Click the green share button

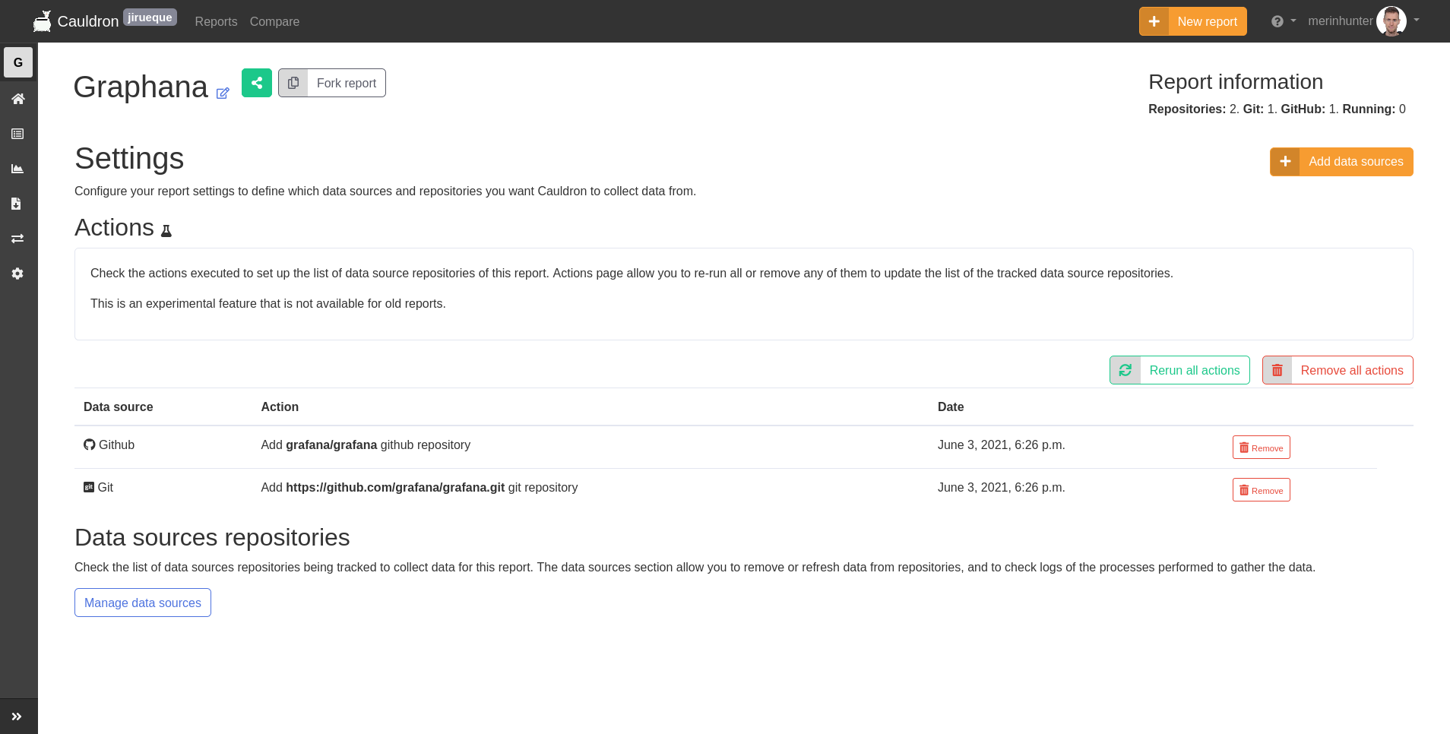pos(257,83)
